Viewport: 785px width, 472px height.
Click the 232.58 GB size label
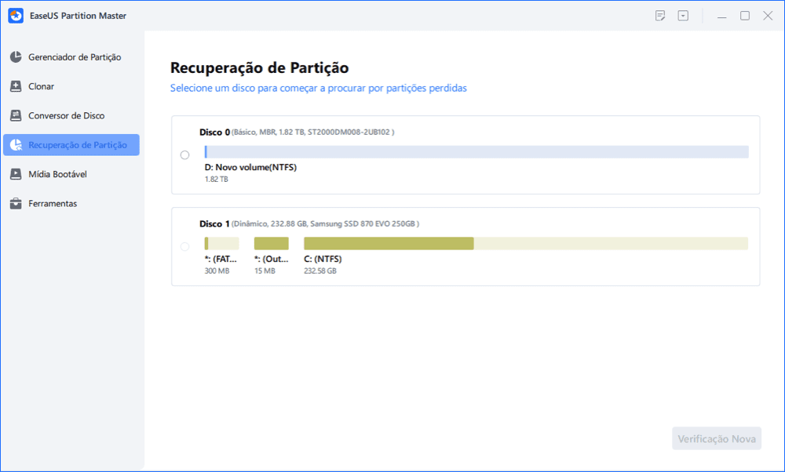click(320, 271)
